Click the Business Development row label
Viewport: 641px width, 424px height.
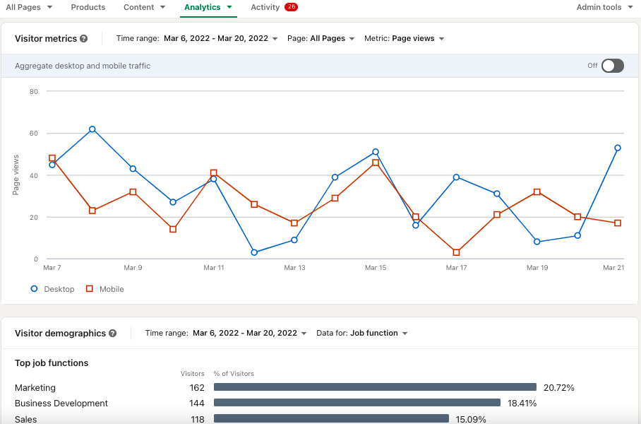click(x=61, y=403)
